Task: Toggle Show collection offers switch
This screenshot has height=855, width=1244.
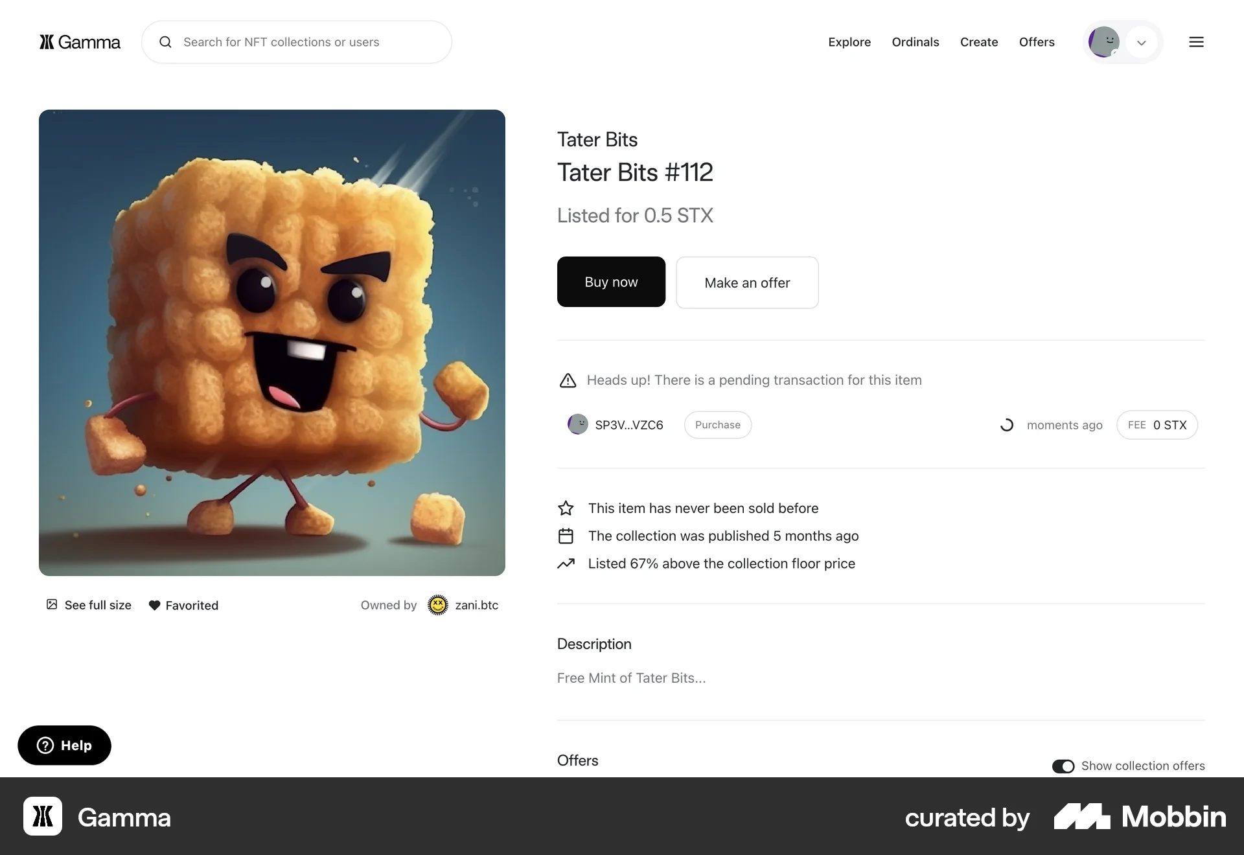Action: point(1063,766)
